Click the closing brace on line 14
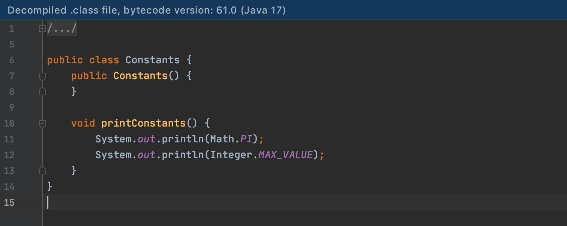567x226 pixels. coord(50,187)
